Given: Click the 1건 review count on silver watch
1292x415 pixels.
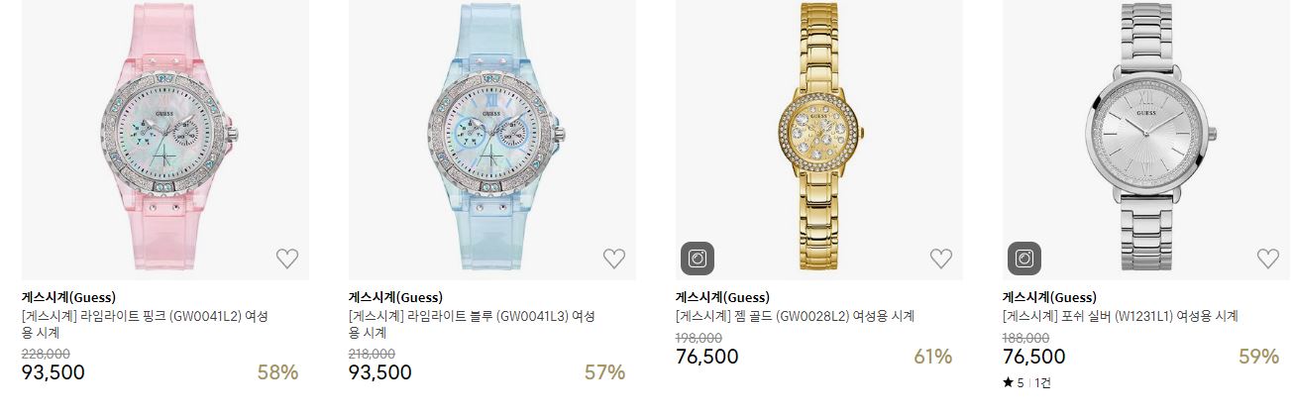Looking at the screenshot, I should click(1043, 382).
